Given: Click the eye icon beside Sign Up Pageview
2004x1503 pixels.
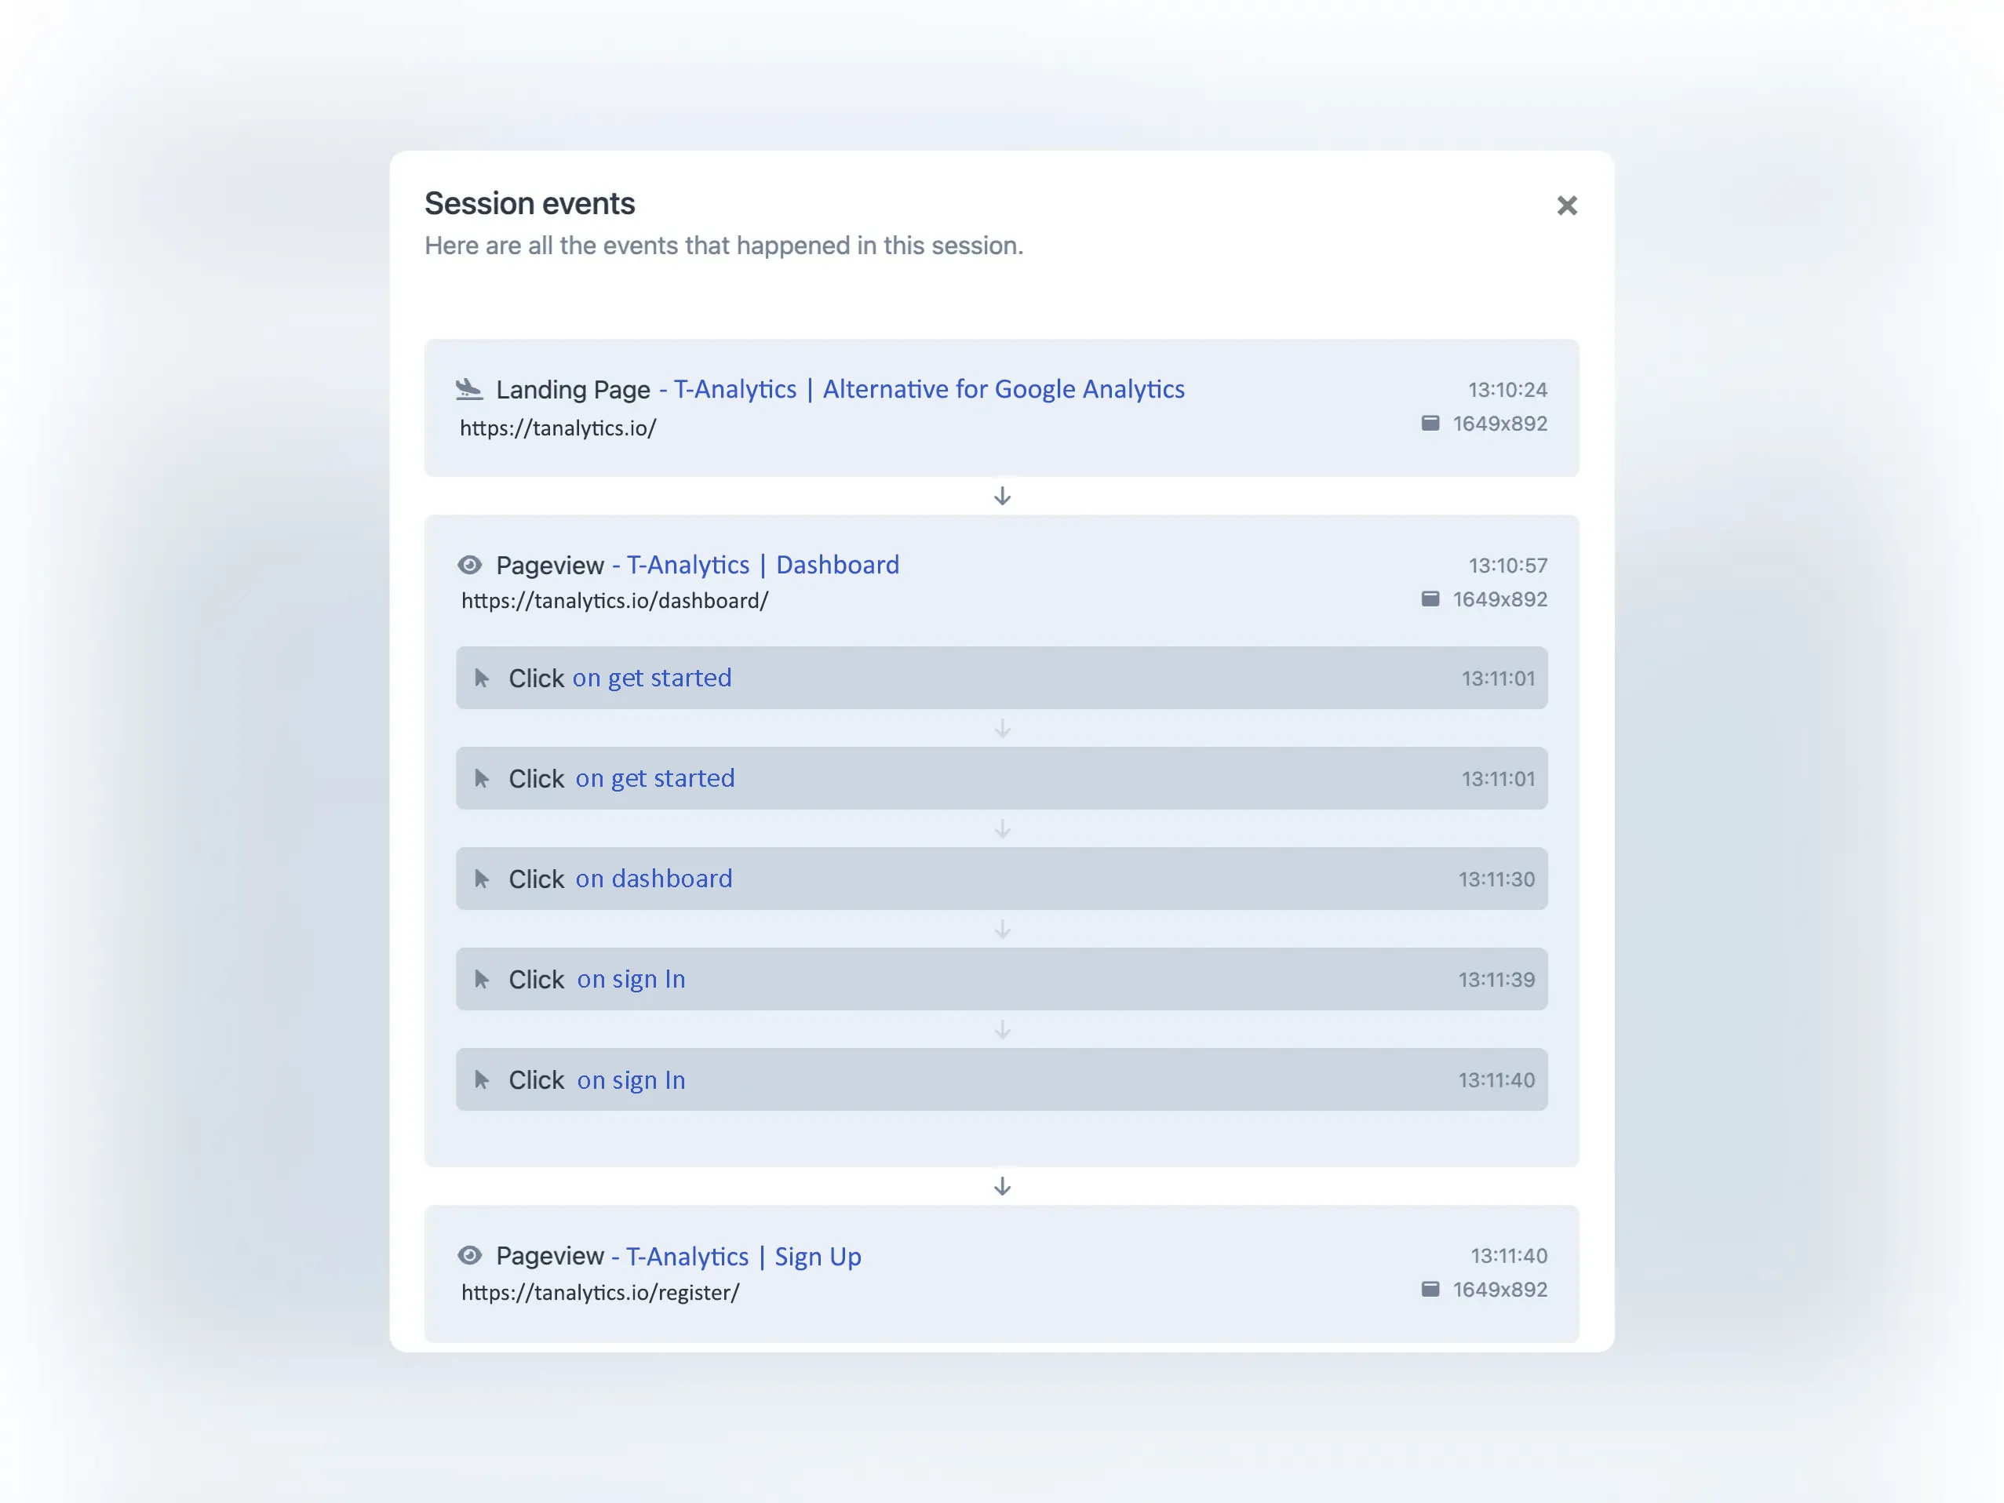Looking at the screenshot, I should pyautogui.click(x=469, y=1256).
